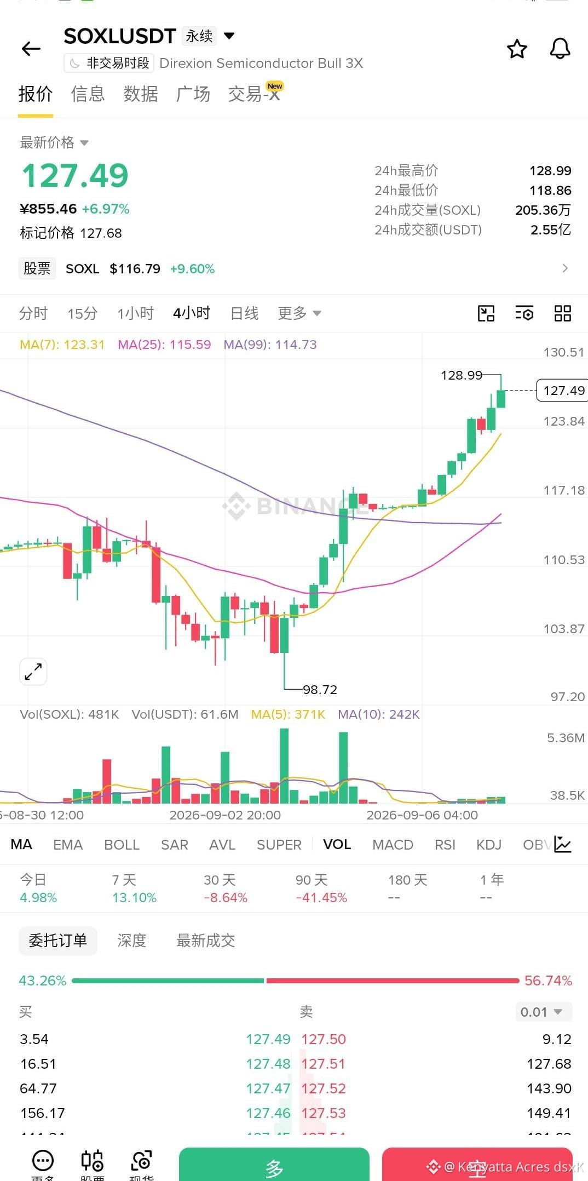Image resolution: width=588 pixels, height=1181 pixels.
Task: Select the 深度 tab
Action: (132, 941)
